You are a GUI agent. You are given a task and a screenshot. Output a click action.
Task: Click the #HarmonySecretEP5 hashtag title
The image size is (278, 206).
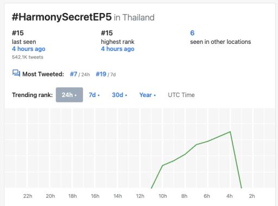[62, 17]
